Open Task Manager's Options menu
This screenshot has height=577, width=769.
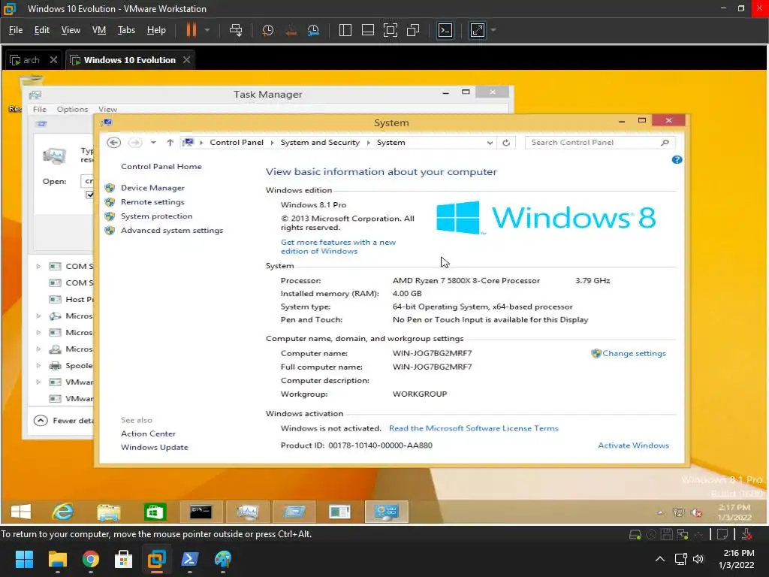pyautogui.click(x=72, y=110)
